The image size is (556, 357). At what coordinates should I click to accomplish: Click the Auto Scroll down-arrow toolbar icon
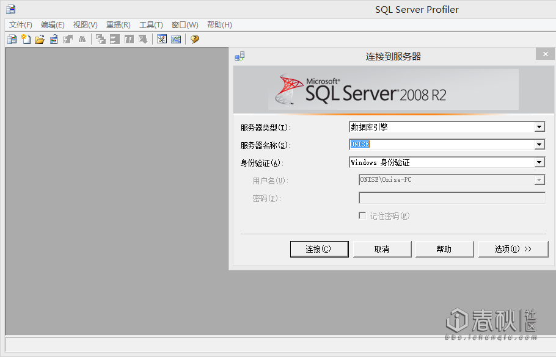143,39
